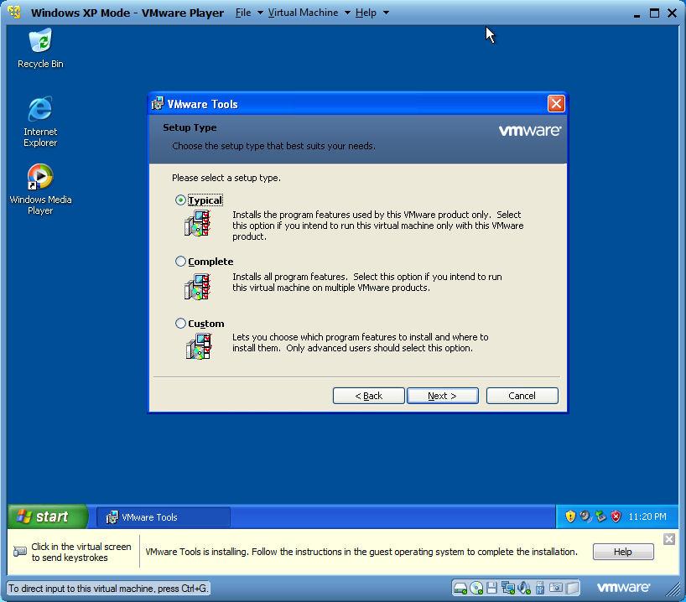Expand the Help menu in VMware Player
686x602 pixels.
[x=372, y=13]
